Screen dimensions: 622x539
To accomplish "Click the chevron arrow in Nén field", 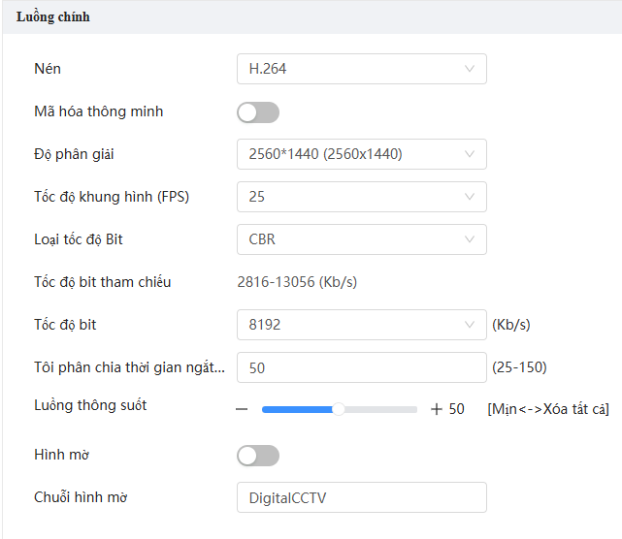I will 470,69.
